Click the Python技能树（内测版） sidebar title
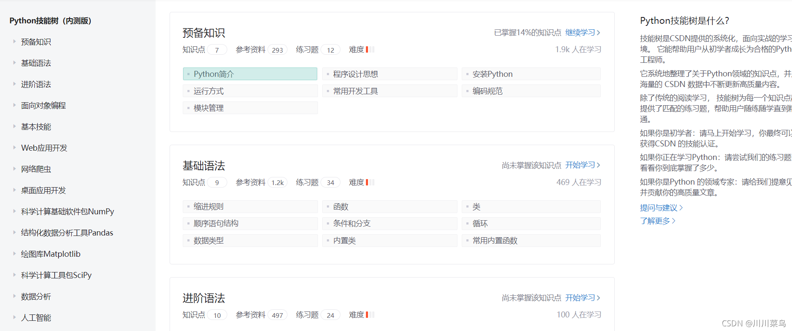This screenshot has height=331, width=792. 50,21
